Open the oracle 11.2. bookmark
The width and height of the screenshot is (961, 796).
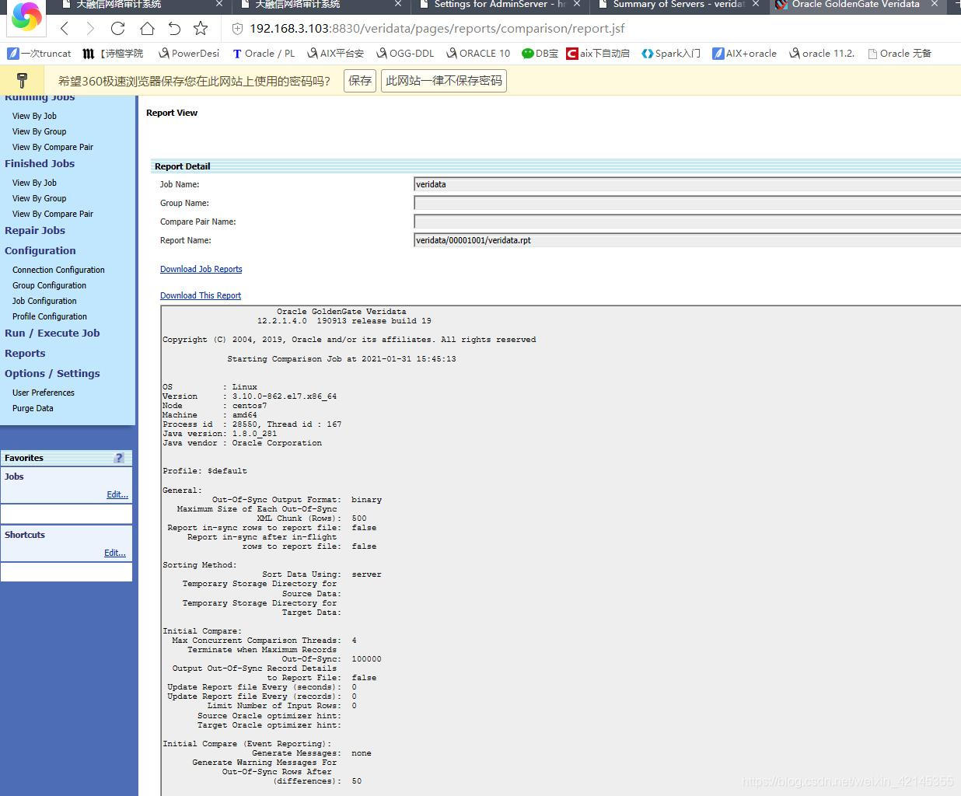[x=822, y=54]
